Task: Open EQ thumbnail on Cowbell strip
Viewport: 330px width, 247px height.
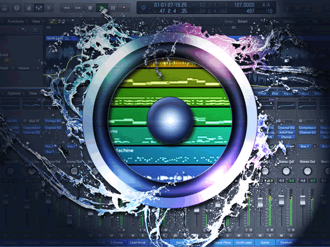Action: [x=307, y=106]
